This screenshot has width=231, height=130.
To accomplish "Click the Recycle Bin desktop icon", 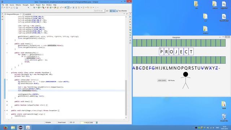I will click(224, 117).
